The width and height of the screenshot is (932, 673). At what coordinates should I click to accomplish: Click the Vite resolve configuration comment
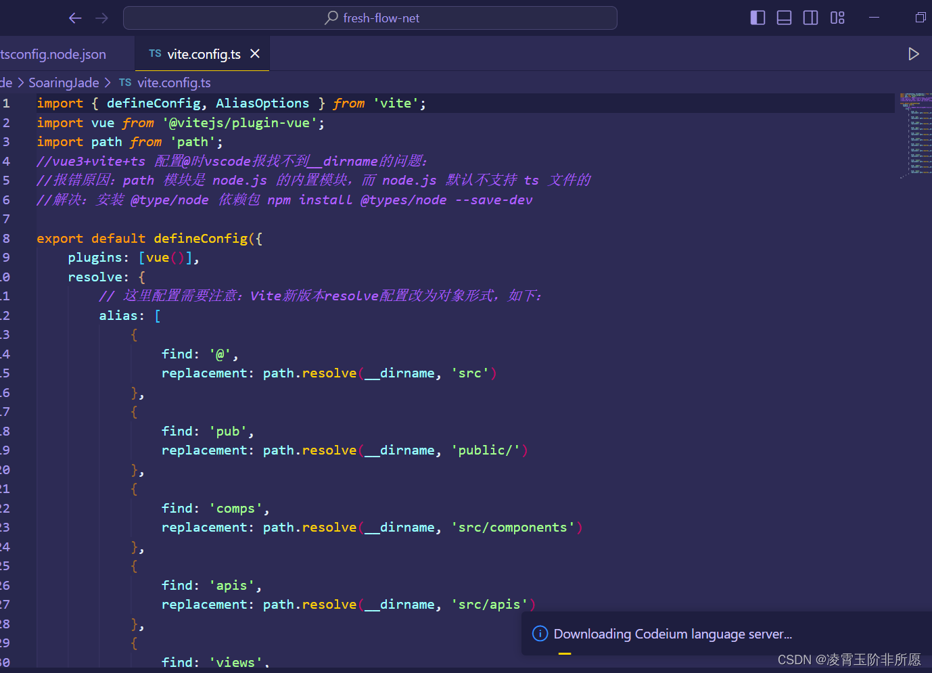pyautogui.click(x=320, y=296)
